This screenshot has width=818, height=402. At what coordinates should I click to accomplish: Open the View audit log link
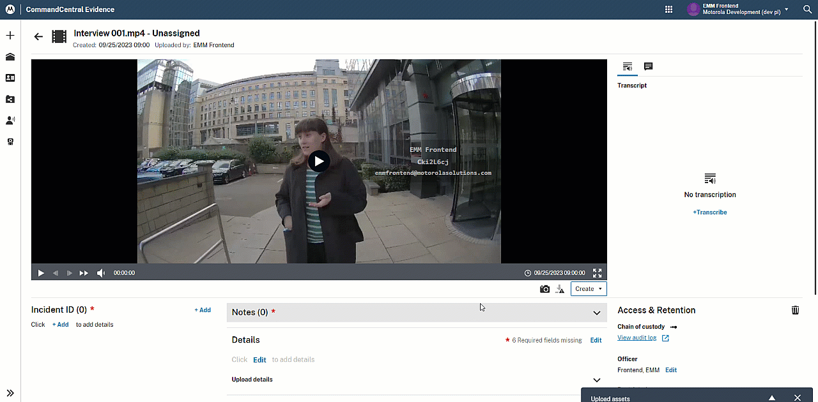[x=637, y=338]
